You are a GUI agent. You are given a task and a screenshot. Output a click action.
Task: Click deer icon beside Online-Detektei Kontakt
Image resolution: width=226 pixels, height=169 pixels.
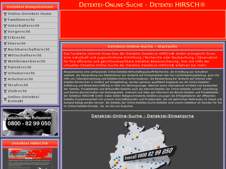[x=5, y=99]
